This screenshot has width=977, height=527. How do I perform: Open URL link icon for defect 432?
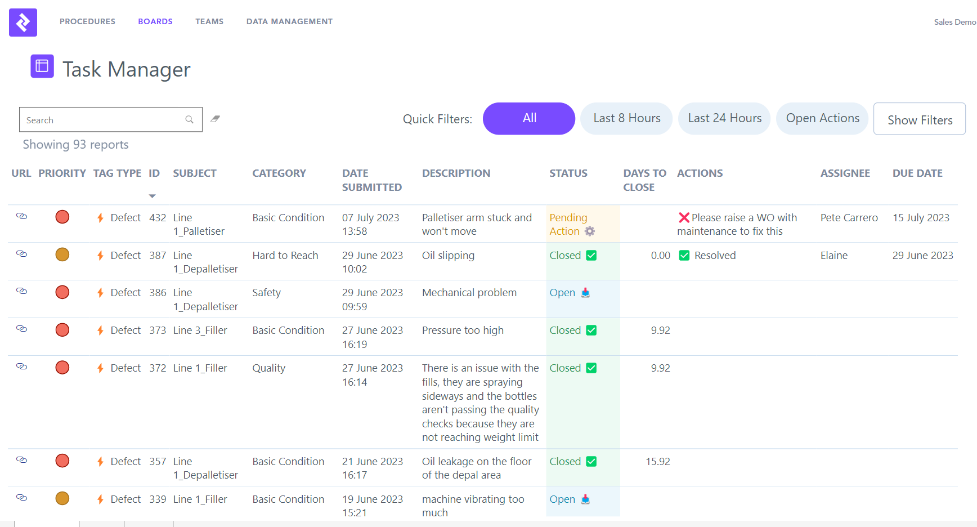click(x=21, y=216)
